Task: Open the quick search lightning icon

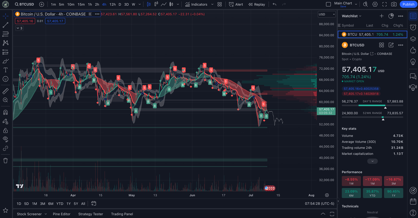Action: pos(365,5)
